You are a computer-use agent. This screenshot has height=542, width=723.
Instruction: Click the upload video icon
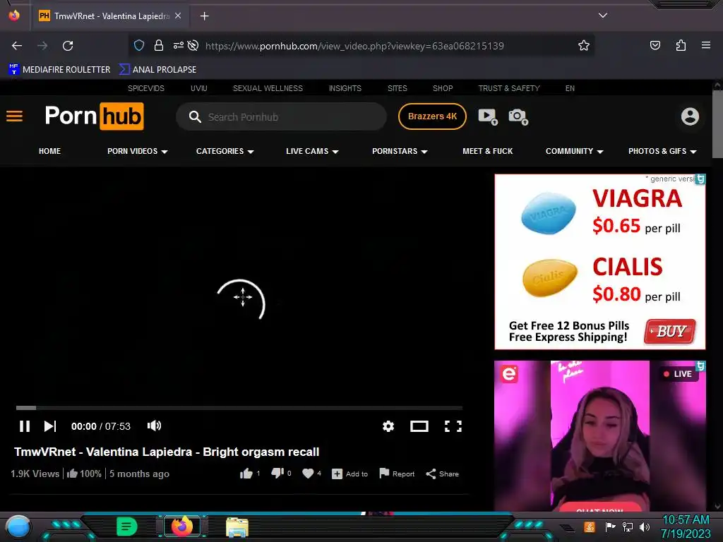[488, 116]
